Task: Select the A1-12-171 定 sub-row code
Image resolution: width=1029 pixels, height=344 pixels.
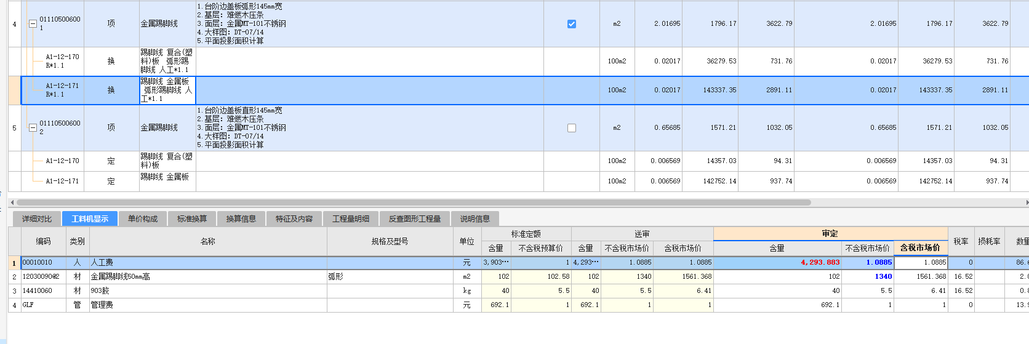Action: click(63, 182)
